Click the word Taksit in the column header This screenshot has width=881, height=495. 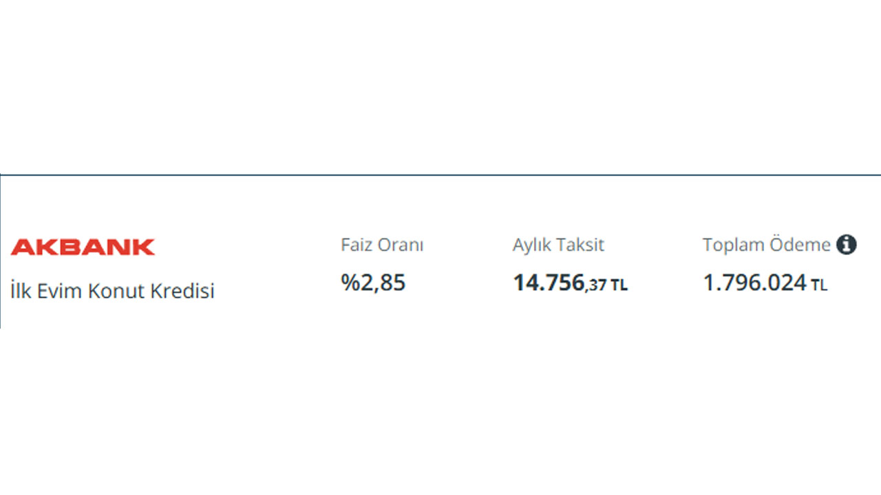tap(580, 245)
